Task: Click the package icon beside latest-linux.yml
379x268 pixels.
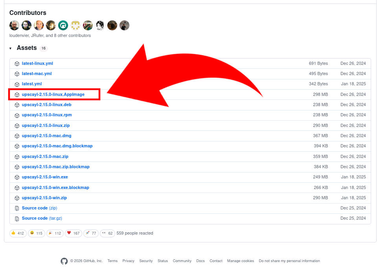Action: 17,64
